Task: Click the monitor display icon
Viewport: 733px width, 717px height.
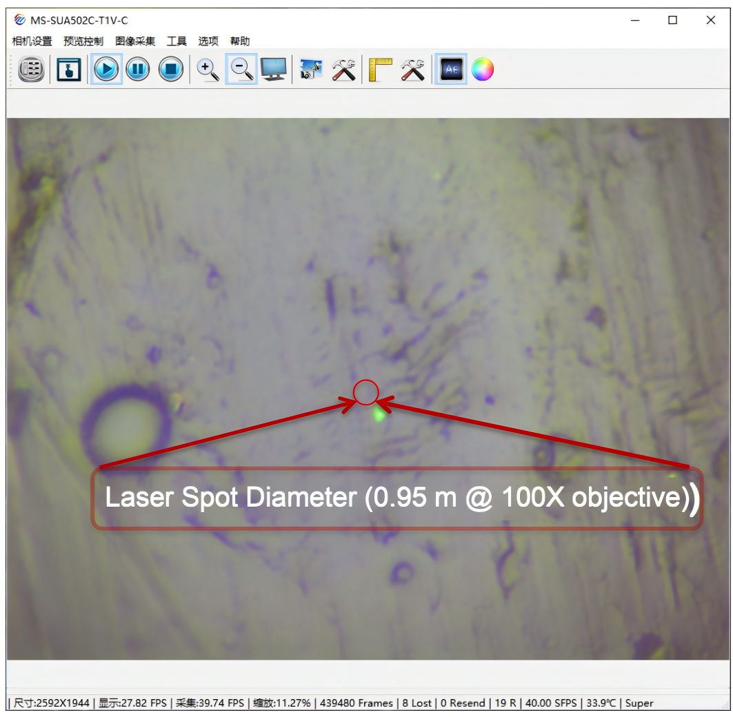Action: [x=274, y=70]
